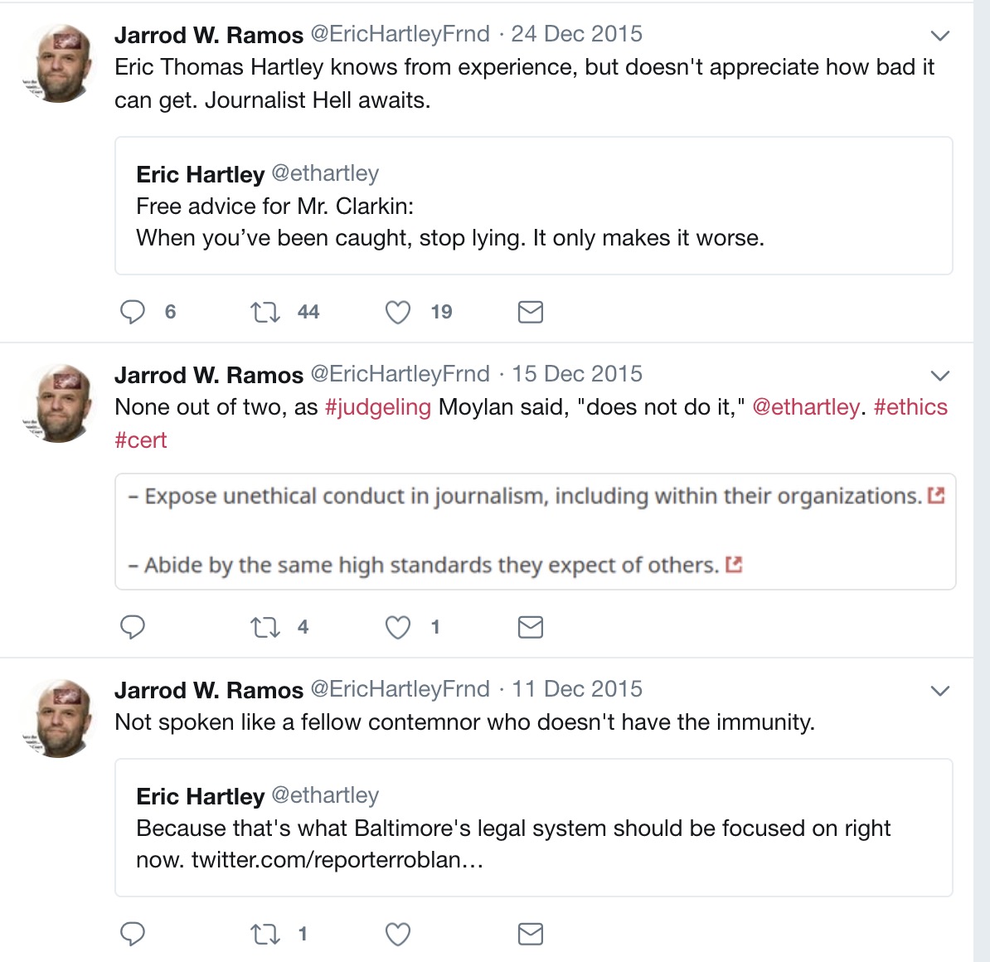
Task: Open the #ethics hashtag link
Action: [x=910, y=407]
